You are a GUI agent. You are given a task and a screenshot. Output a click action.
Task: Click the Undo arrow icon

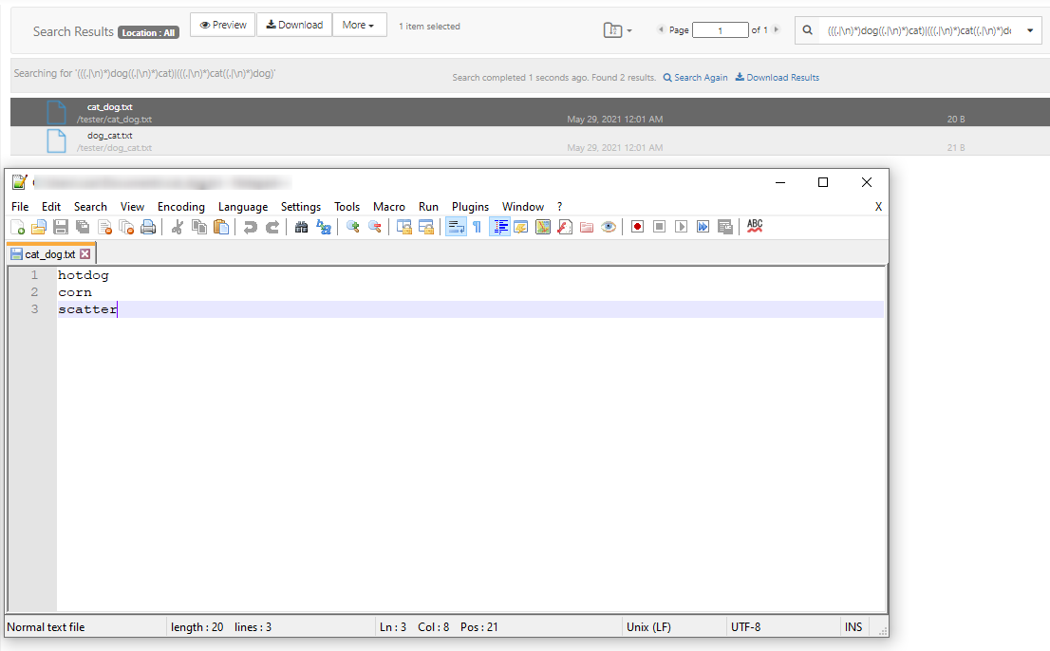pyautogui.click(x=251, y=227)
